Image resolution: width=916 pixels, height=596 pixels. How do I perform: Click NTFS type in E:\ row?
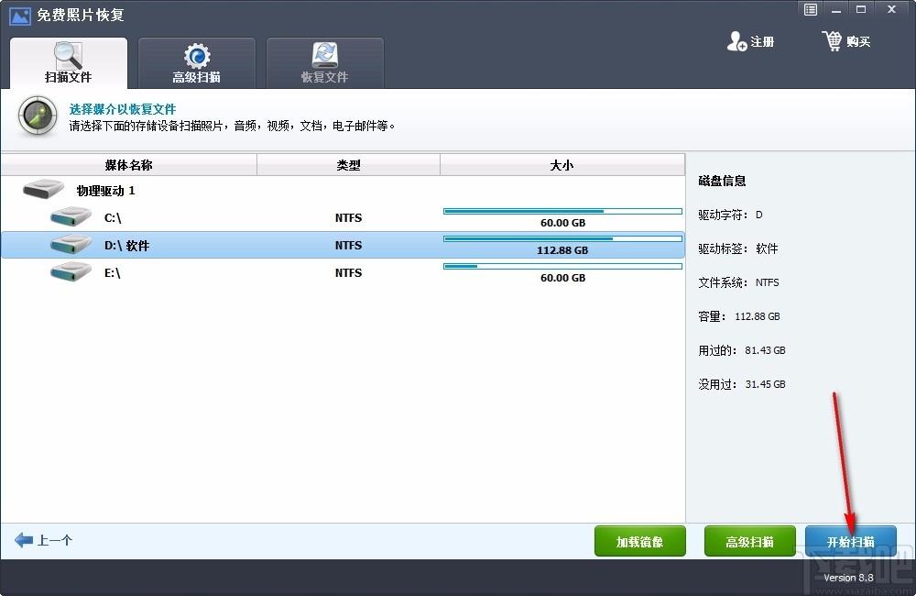pyautogui.click(x=348, y=272)
